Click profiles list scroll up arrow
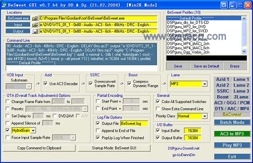The image size is (253, 163). tap(244, 19)
